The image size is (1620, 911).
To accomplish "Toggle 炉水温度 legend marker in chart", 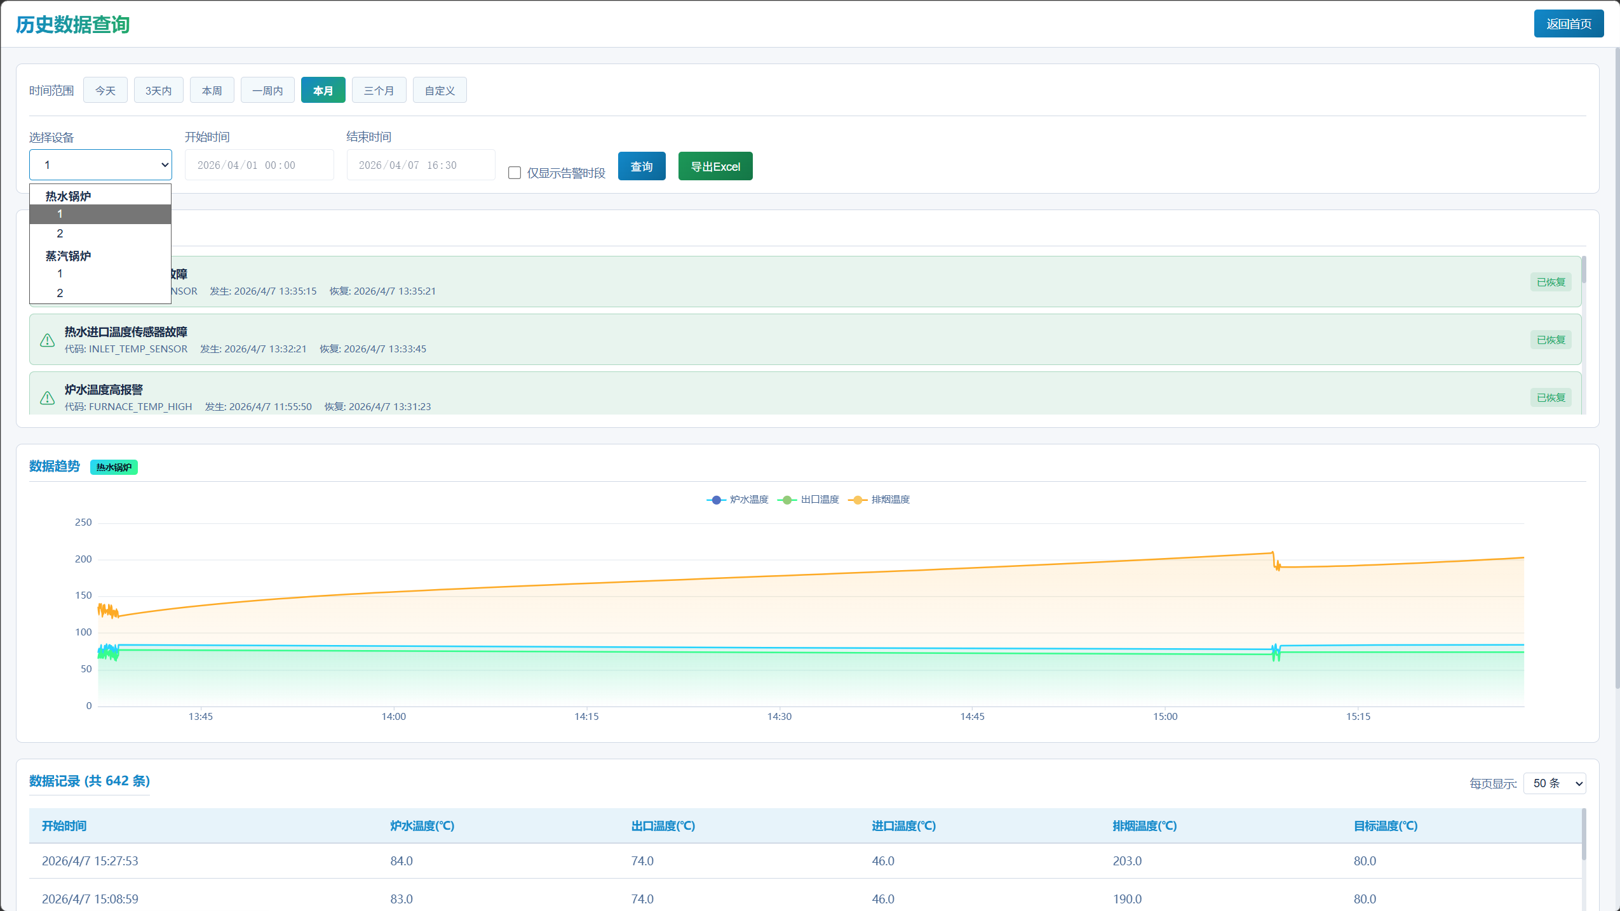I will click(x=716, y=500).
